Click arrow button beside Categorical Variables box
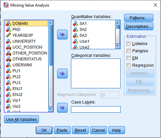The image size is (161, 138). point(62,74)
